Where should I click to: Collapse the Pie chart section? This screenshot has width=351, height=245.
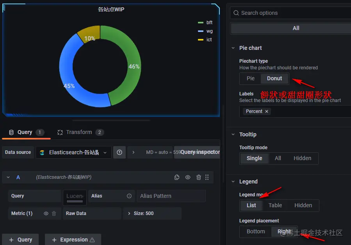[x=233, y=48]
